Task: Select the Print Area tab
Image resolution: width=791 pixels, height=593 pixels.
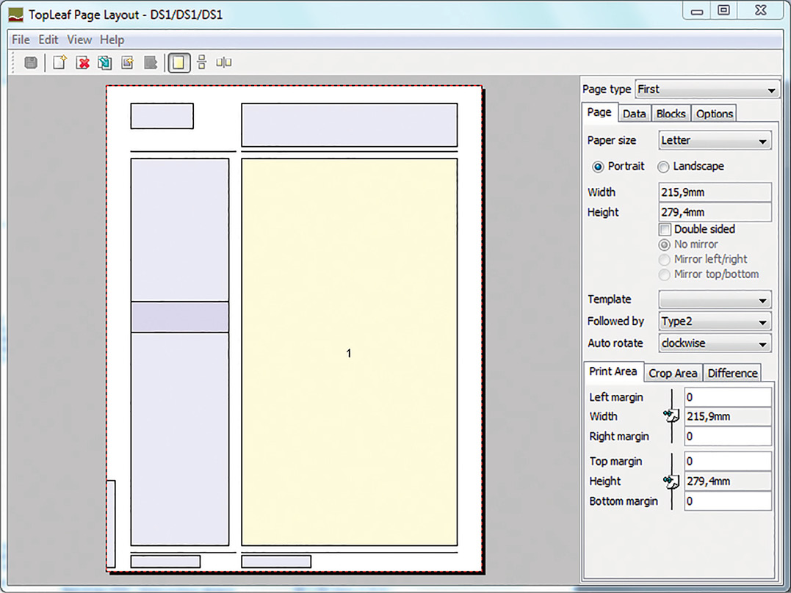Action: tap(613, 371)
